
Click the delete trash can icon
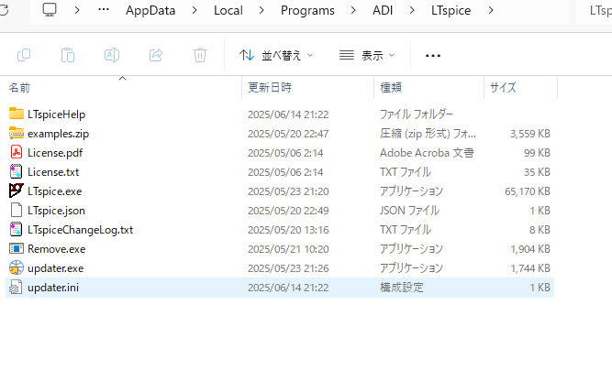click(x=200, y=55)
